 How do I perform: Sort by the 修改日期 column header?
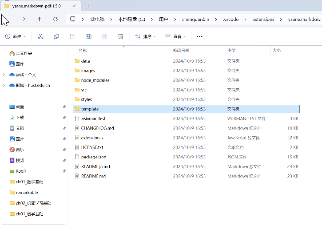point(181,51)
